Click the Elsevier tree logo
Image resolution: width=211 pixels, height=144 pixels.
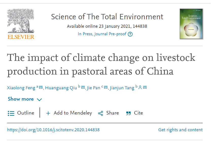coord(21,24)
